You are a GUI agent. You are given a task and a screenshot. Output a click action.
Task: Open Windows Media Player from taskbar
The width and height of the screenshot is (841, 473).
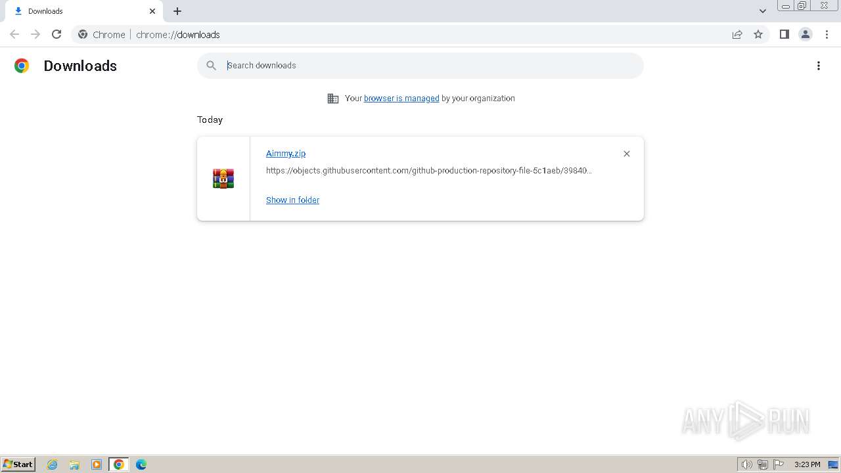(x=97, y=464)
